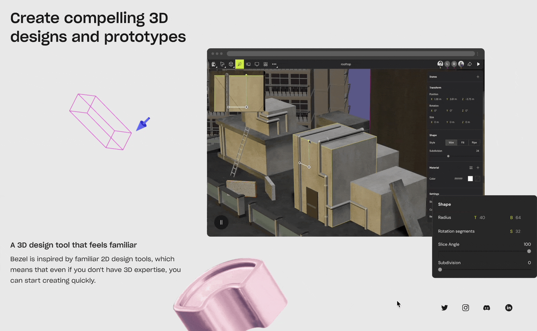Click the collaborator avatar labeled D
The image size is (537, 331).
point(454,64)
